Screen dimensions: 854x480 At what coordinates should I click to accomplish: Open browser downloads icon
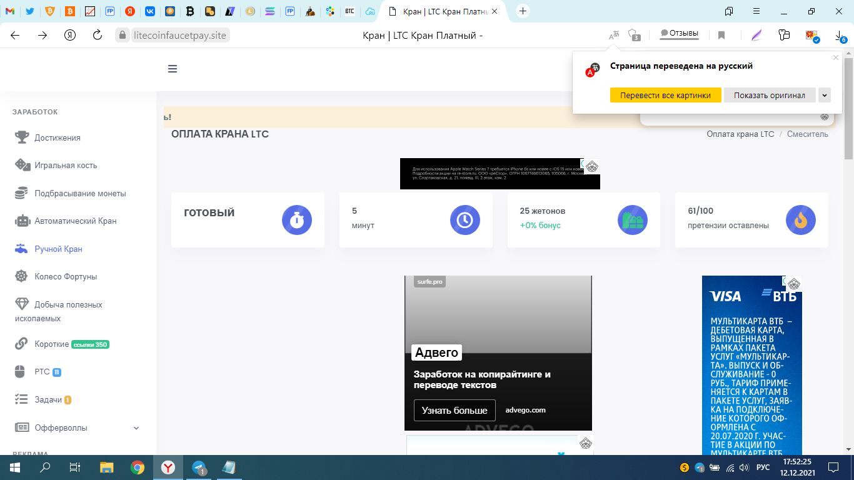pos(840,36)
